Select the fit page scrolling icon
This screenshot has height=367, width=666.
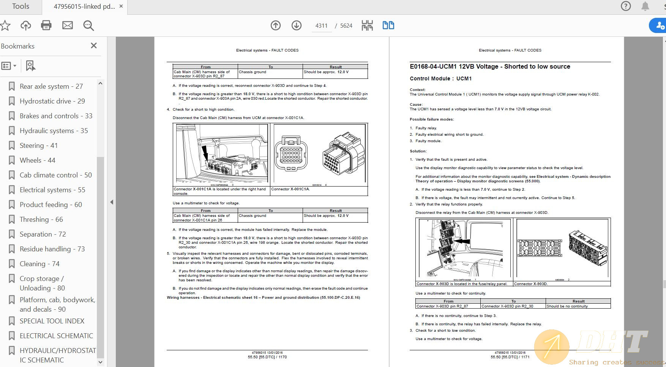click(x=367, y=25)
